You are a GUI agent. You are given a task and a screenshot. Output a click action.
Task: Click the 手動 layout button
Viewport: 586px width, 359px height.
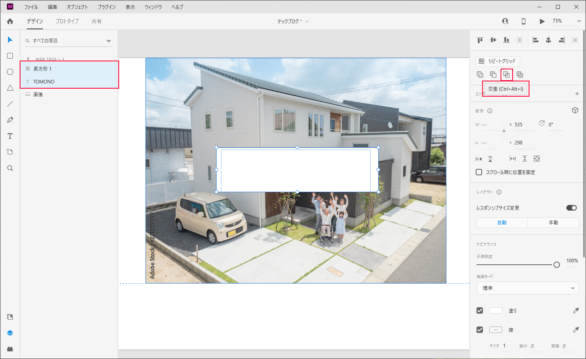pyautogui.click(x=553, y=222)
